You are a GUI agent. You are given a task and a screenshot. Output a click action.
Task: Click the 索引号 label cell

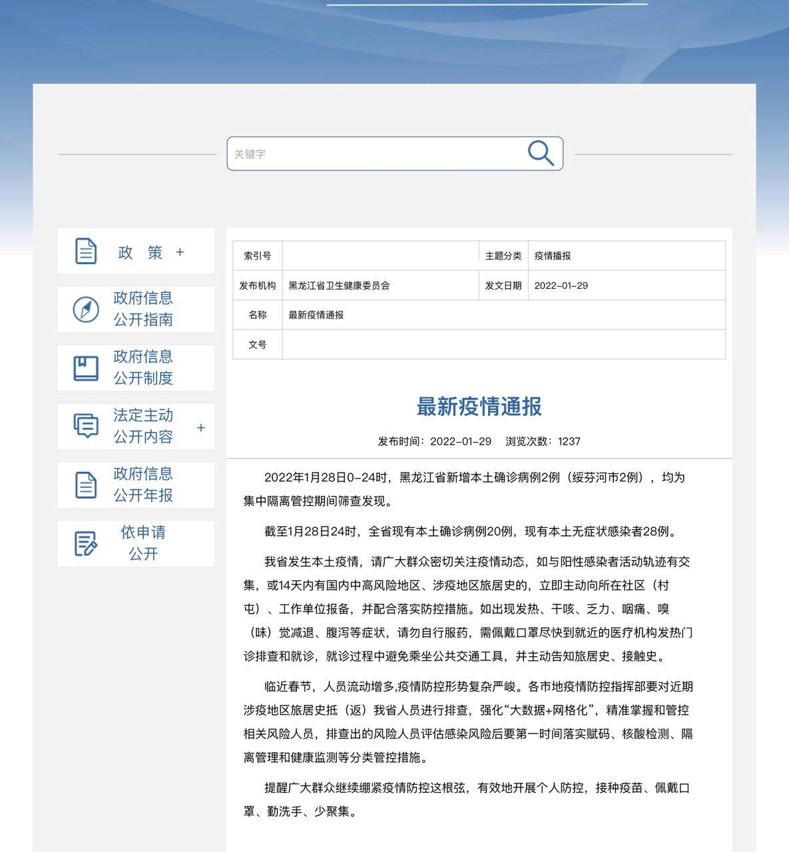click(x=258, y=256)
